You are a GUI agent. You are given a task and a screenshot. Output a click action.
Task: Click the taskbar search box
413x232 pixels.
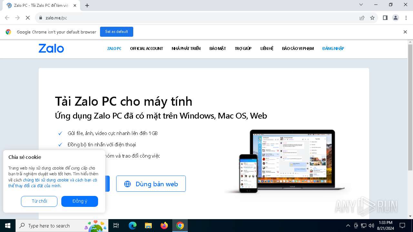pos(61,226)
